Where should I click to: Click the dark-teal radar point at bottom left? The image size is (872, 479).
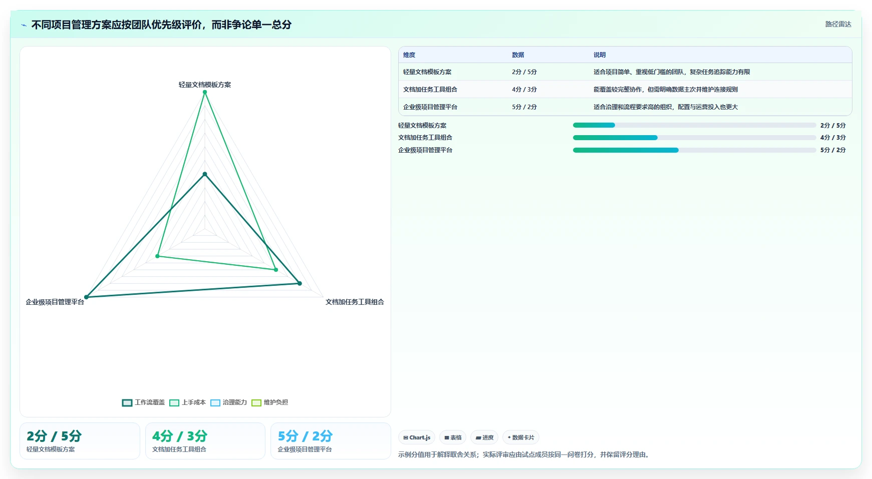click(86, 297)
